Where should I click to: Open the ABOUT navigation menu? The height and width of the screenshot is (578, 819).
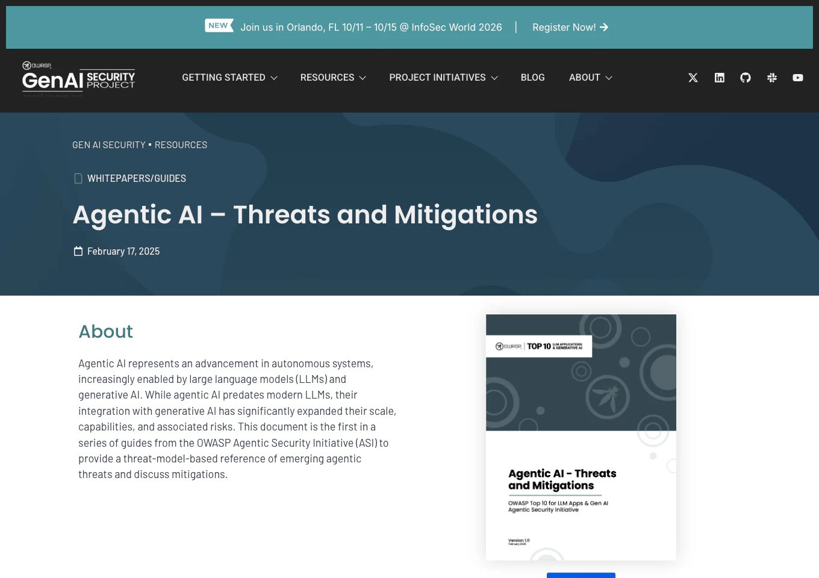click(585, 78)
